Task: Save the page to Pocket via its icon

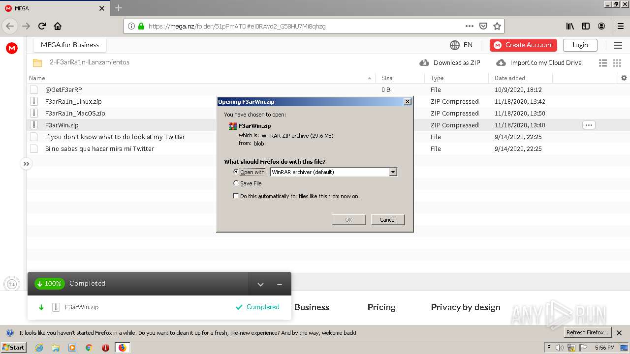Action: point(483,26)
